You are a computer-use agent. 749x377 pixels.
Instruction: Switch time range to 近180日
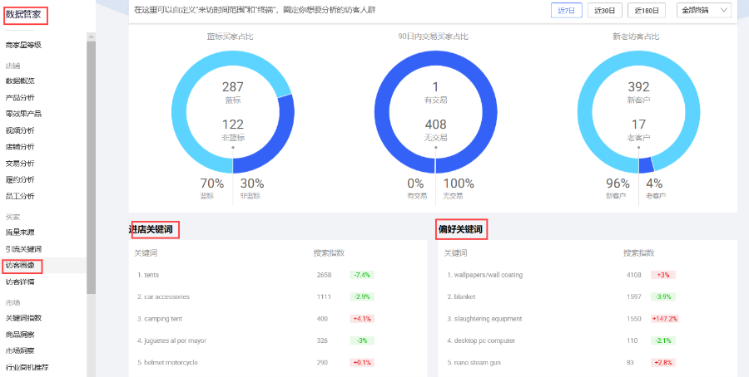(x=647, y=10)
